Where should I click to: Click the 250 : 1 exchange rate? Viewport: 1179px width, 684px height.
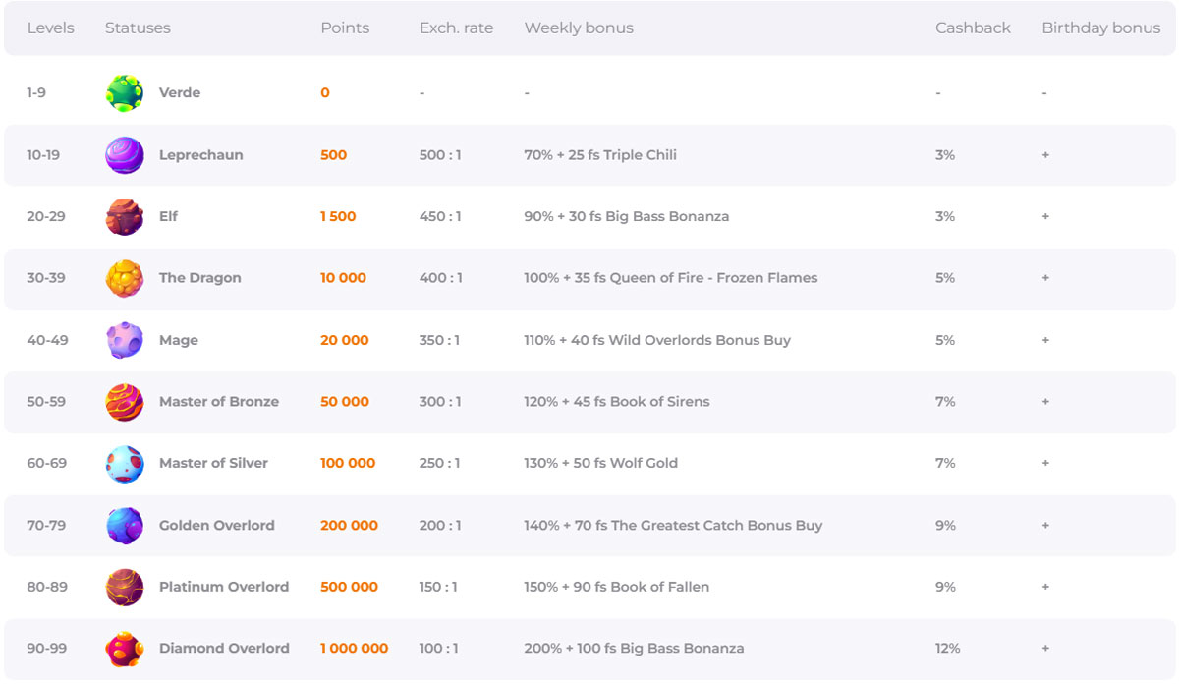coord(440,463)
